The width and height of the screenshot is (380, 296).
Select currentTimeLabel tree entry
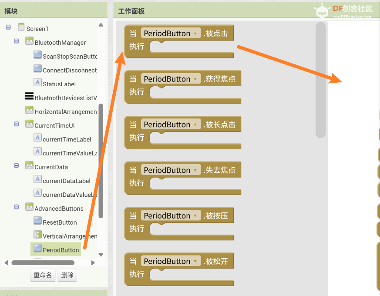[67, 139]
